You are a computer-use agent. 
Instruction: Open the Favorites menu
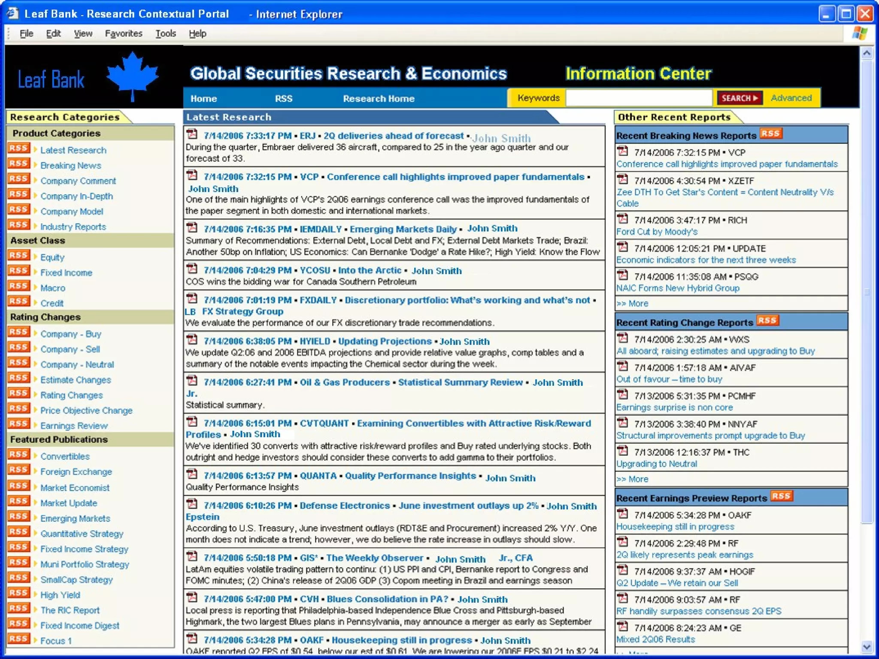point(124,33)
